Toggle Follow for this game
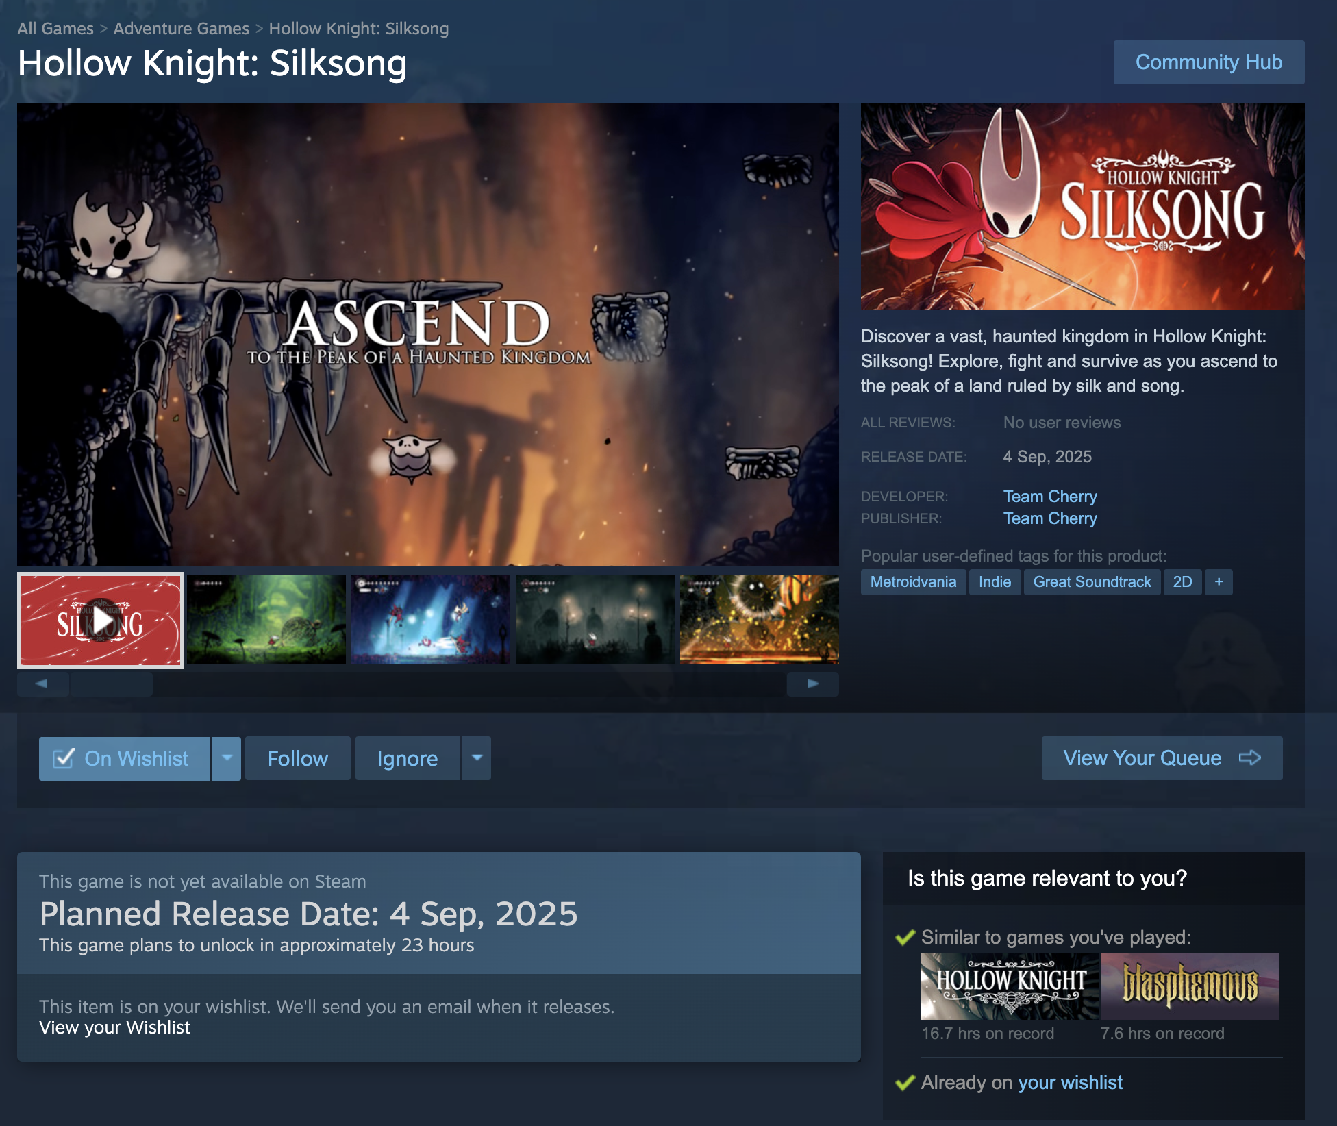 pyautogui.click(x=298, y=758)
